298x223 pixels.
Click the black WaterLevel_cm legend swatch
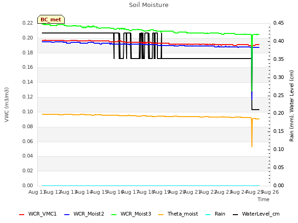coord(236,215)
